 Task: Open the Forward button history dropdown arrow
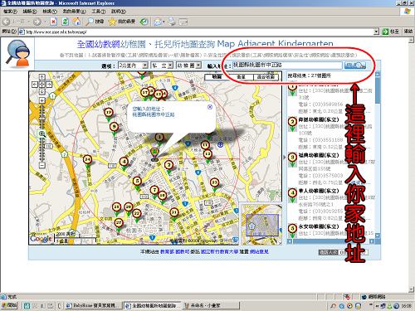coord(45,22)
